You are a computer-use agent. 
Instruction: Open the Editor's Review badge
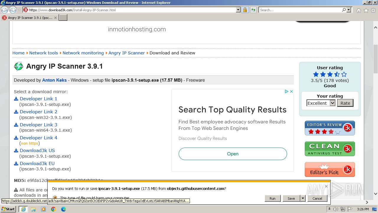330,128
